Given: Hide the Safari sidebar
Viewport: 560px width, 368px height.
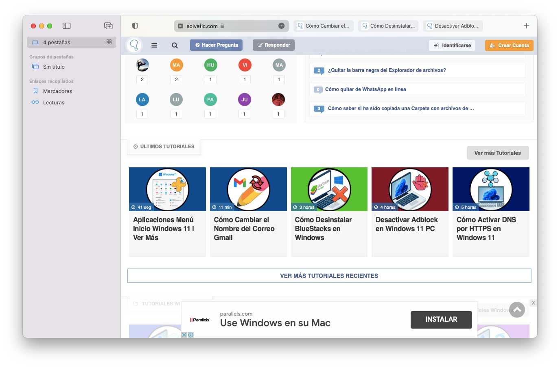Looking at the screenshot, I should [x=67, y=26].
